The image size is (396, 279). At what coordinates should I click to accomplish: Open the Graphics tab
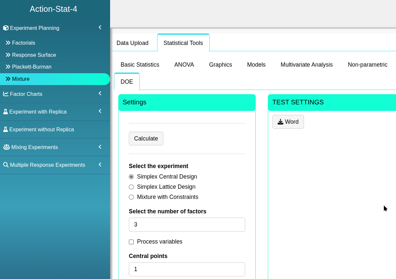tap(221, 65)
